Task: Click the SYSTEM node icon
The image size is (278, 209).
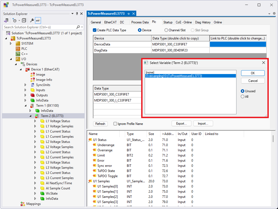Action: tap(18, 44)
